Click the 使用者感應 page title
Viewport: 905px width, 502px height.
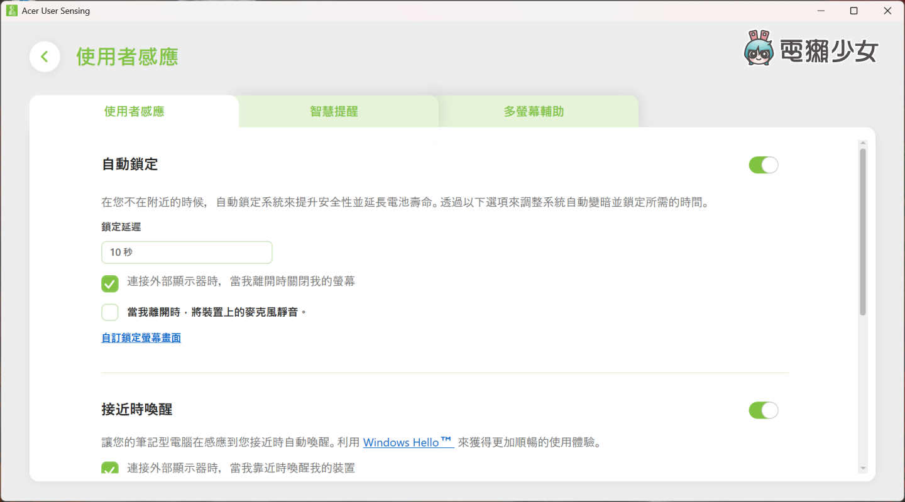tap(128, 57)
